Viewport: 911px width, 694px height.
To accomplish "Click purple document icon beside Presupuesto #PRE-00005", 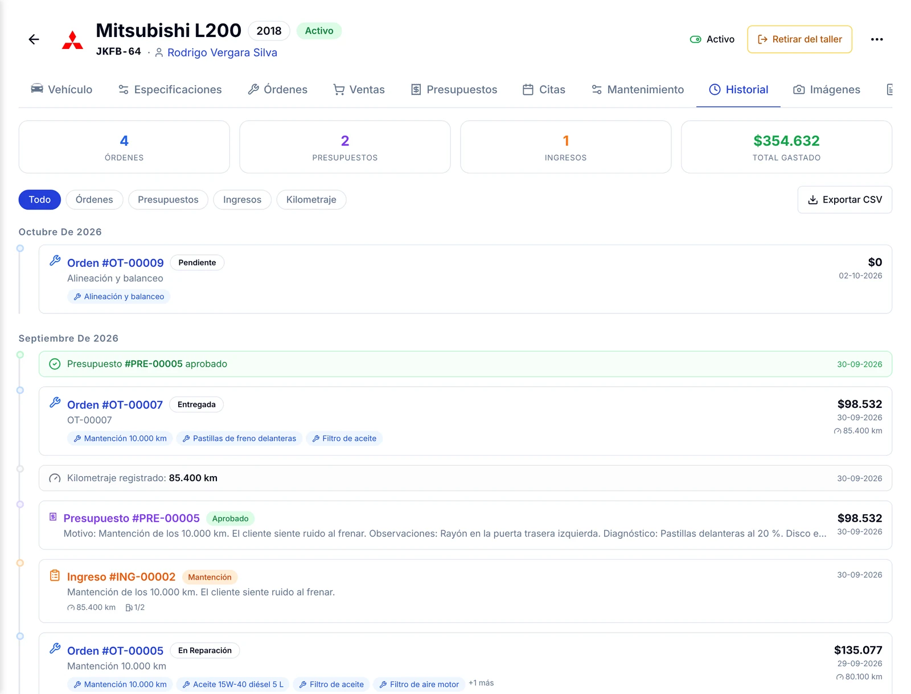I will click(53, 517).
